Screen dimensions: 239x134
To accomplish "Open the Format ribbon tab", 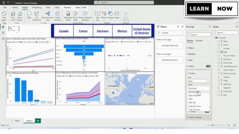I will pyautogui.click(x=67, y=7).
